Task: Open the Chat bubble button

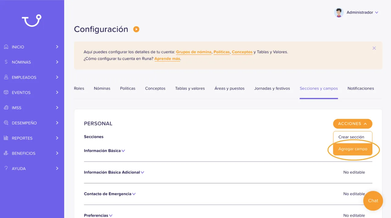Action: pyautogui.click(x=373, y=201)
